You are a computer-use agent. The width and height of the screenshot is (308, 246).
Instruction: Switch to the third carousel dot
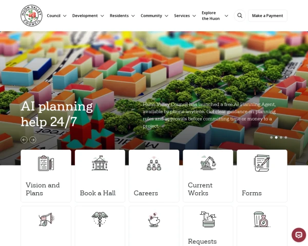point(281,137)
